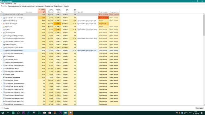Click the System process icon

(x=4, y=30)
